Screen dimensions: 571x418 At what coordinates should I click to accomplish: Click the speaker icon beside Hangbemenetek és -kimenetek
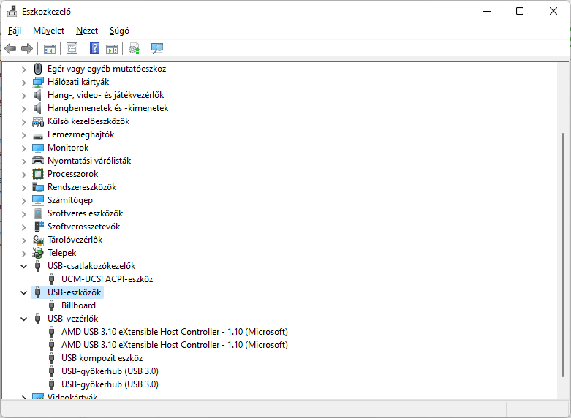[38, 108]
